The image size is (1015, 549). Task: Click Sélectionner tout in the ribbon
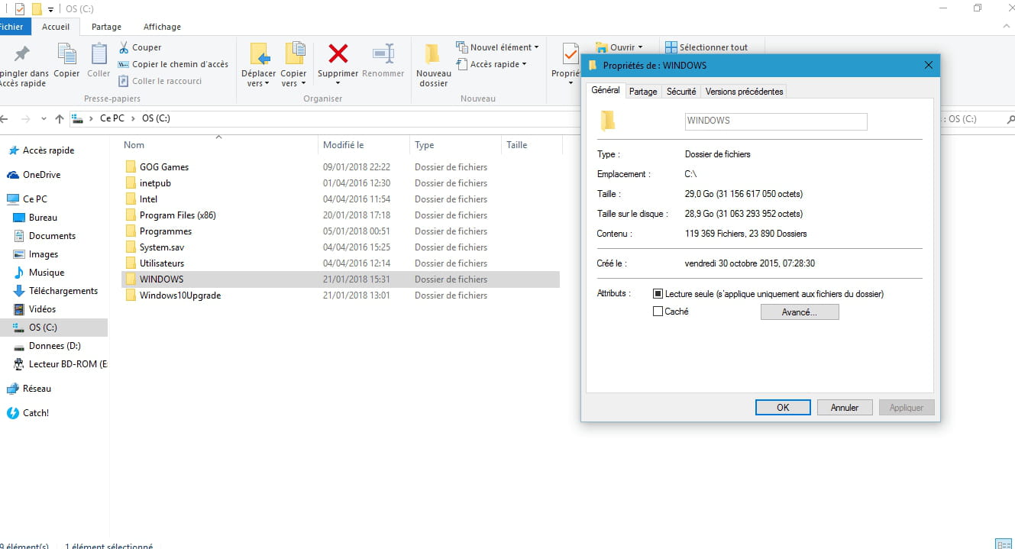pyautogui.click(x=706, y=47)
